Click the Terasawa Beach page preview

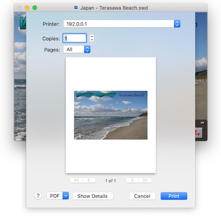[111, 115]
